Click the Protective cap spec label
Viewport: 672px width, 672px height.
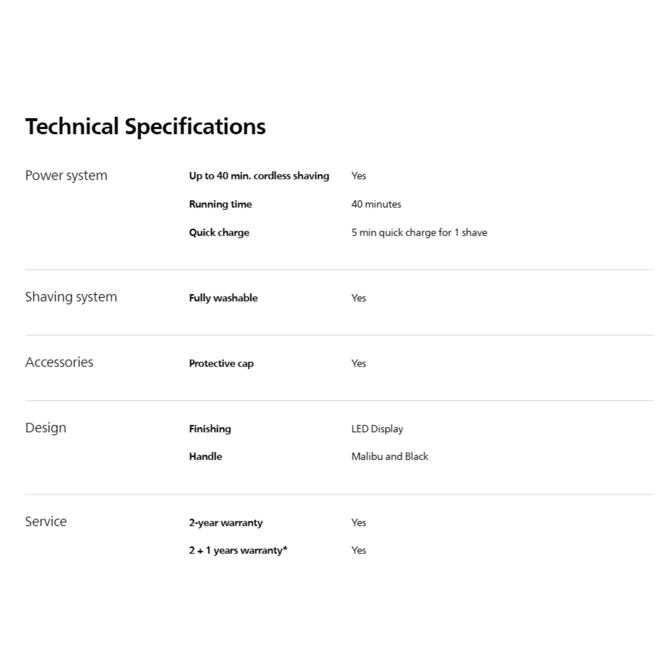coord(221,364)
